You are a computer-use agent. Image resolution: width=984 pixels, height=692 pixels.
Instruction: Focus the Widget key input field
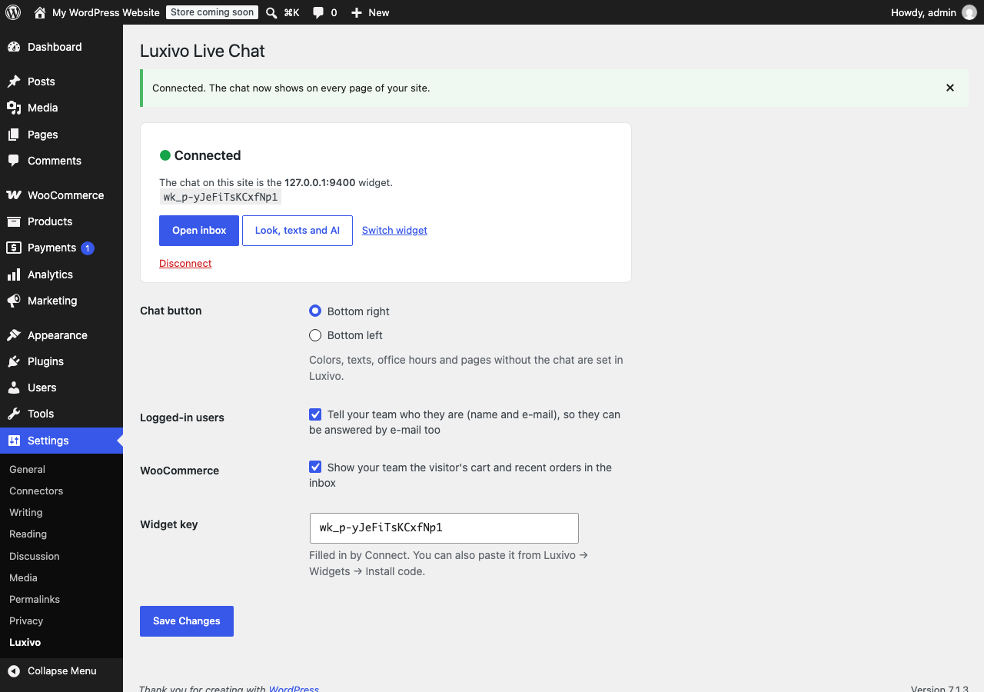(444, 528)
